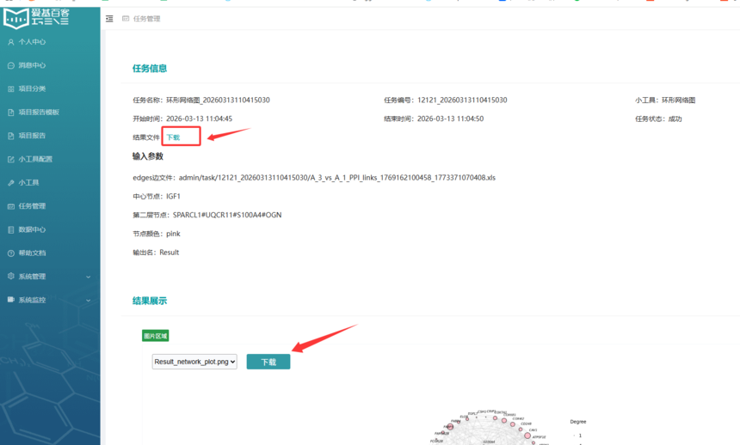Toggle sidebar collapse hamburger icon
The height and width of the screenshot is (445, 740).
tap(109, 19)
